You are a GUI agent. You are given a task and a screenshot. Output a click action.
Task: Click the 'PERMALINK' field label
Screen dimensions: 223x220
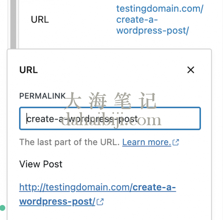click(43, 96)
